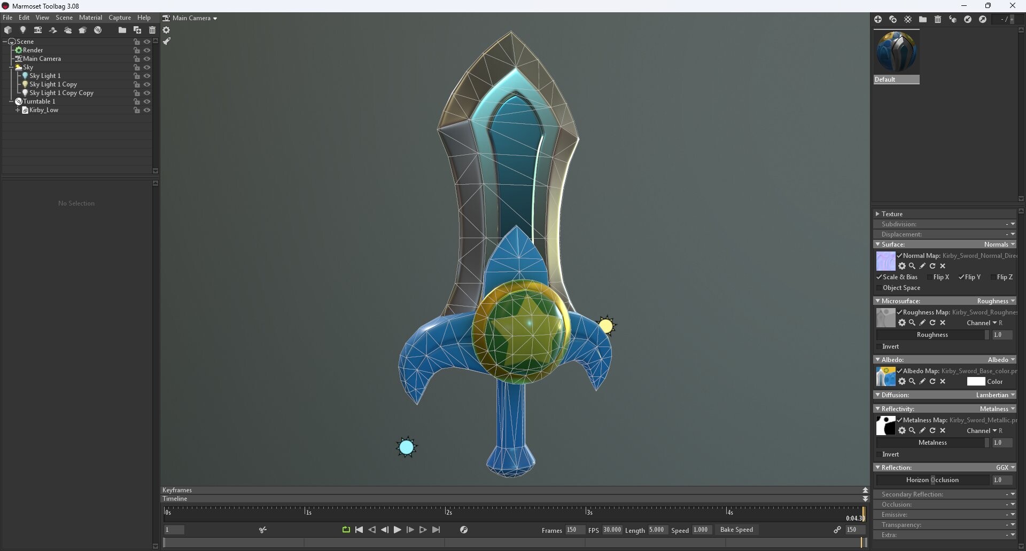Import material with down-left arrow icon

coord(968,19)
